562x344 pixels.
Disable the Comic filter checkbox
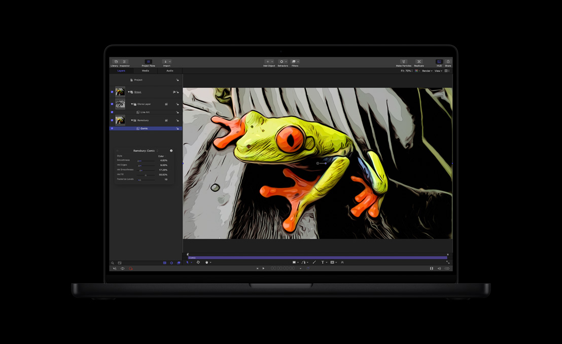pos(112,128)
